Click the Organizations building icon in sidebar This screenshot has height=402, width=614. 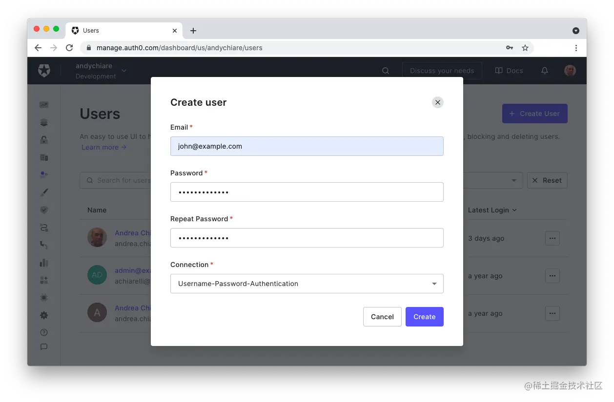(44, 157)
